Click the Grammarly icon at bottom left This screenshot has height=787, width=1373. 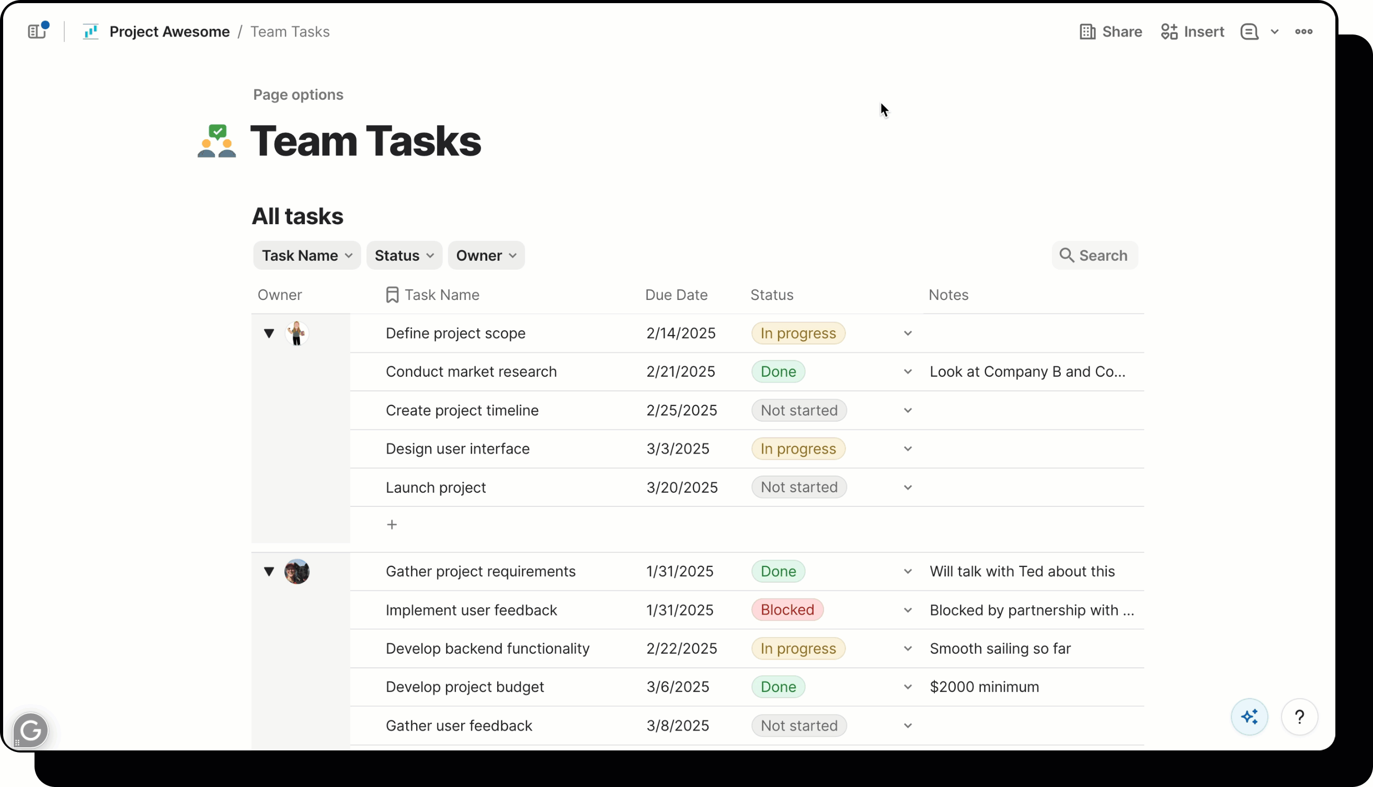point(30,730)
